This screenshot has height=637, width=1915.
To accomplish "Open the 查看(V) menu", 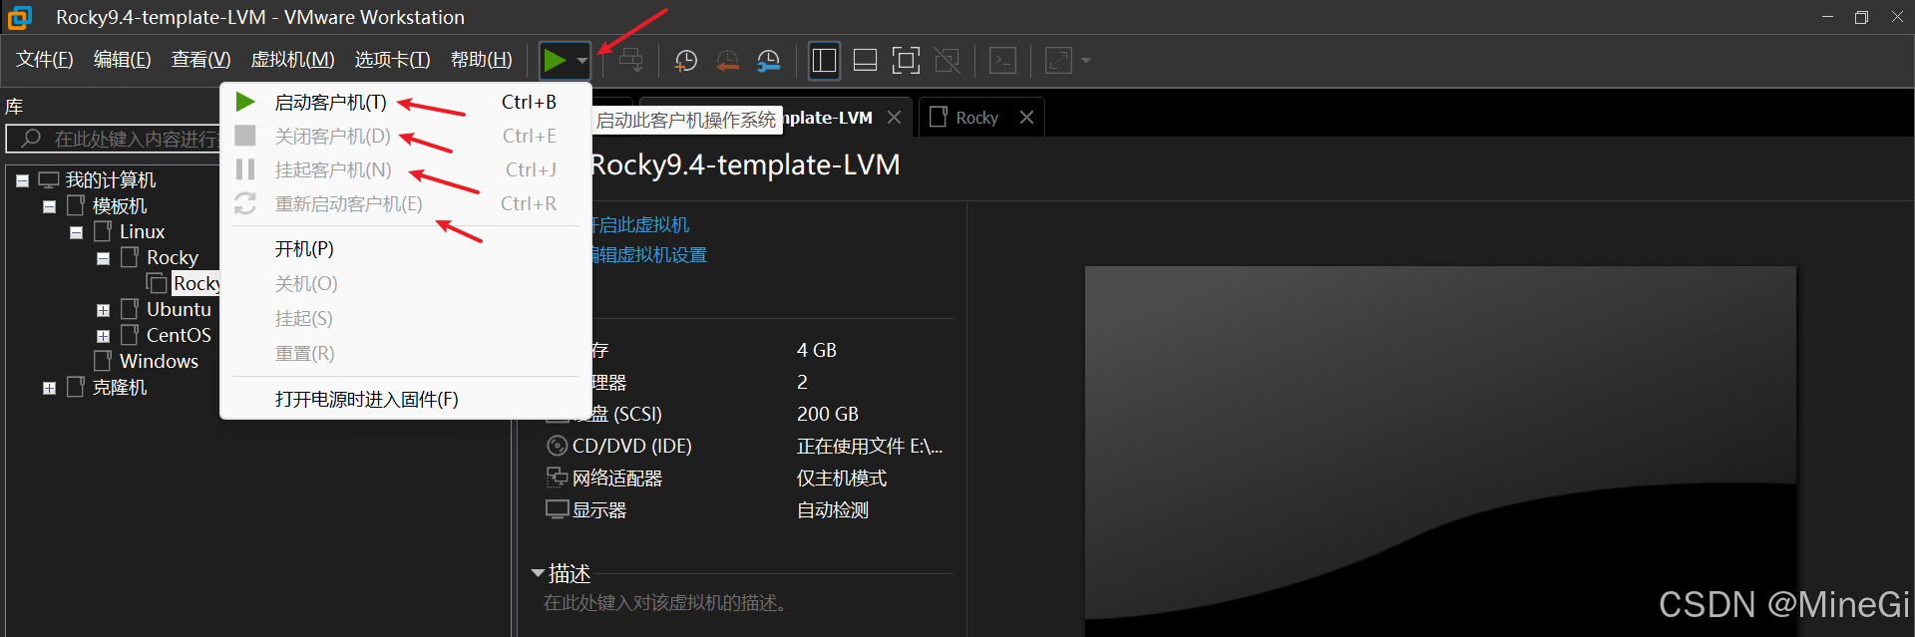I will (x=200, y=60).
